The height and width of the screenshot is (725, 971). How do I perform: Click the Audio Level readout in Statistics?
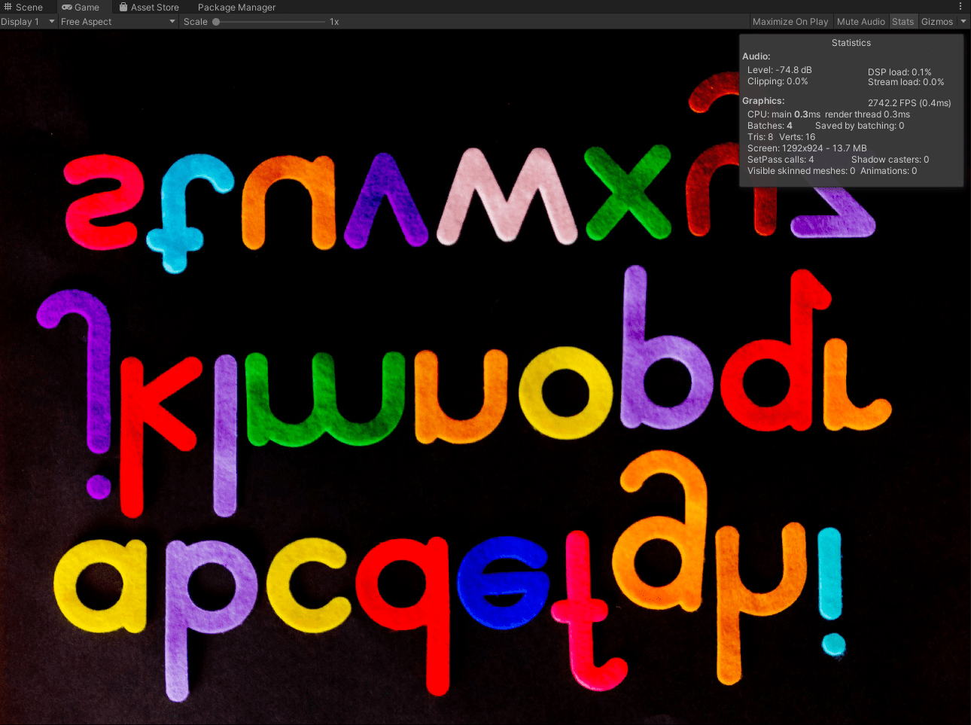coord(780,69)
